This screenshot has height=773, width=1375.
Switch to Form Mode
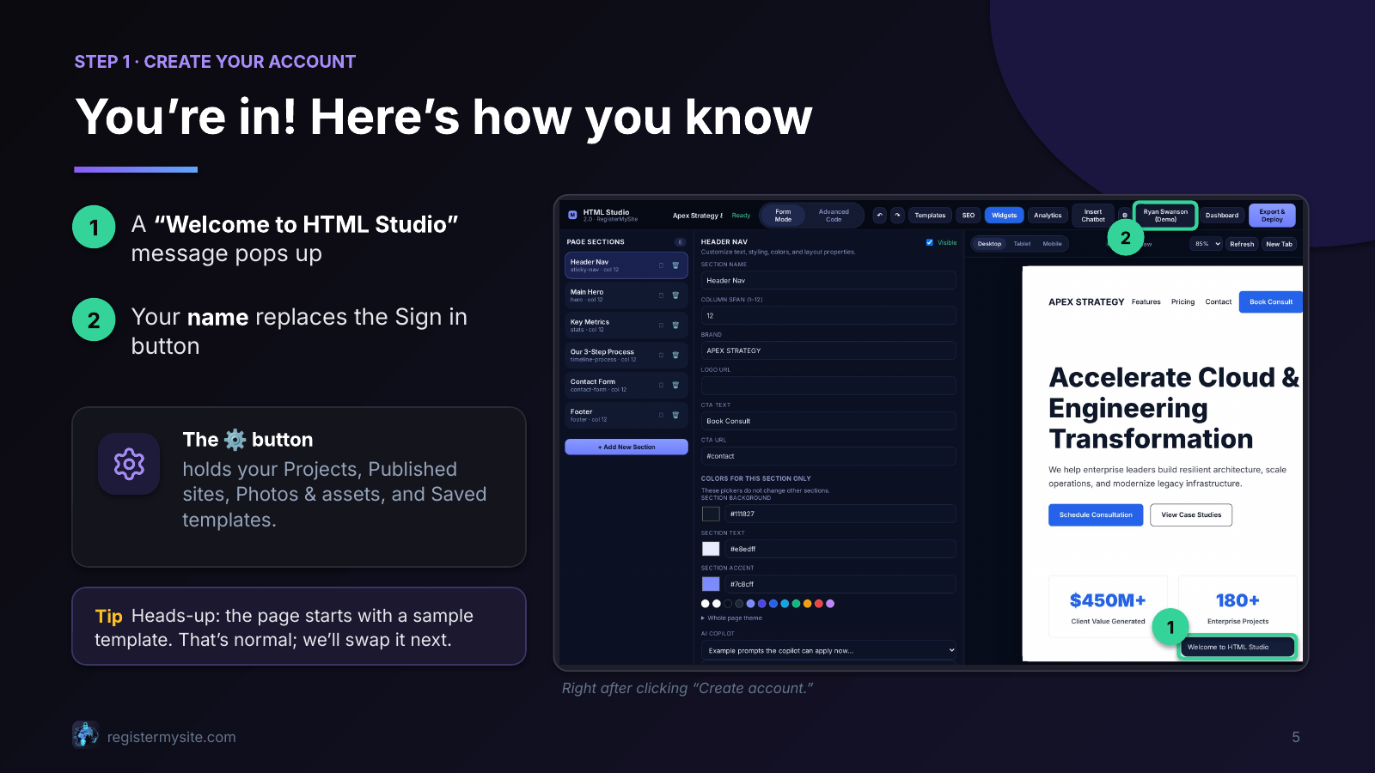[x=783, y=216]
